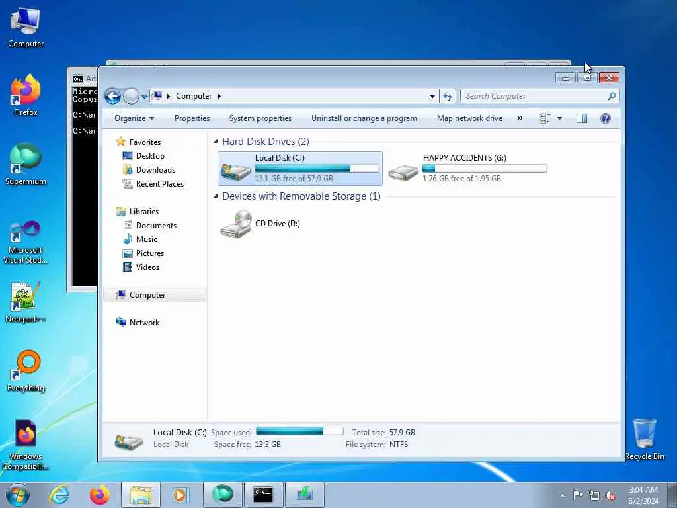Screen dimensions: 677x508
Task: Open the Computer desktop icon
Action: (26, 27)
